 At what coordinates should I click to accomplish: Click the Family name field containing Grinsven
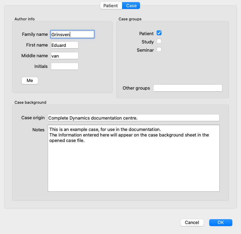click(x=72, y=34)
